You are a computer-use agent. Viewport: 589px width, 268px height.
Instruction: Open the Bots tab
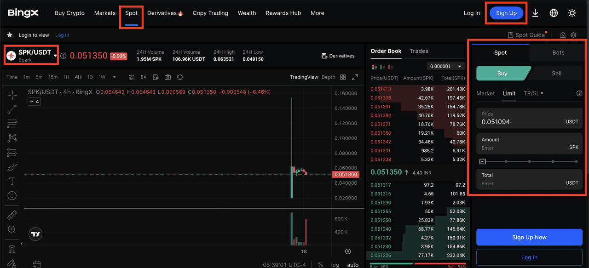coord(558,53)
